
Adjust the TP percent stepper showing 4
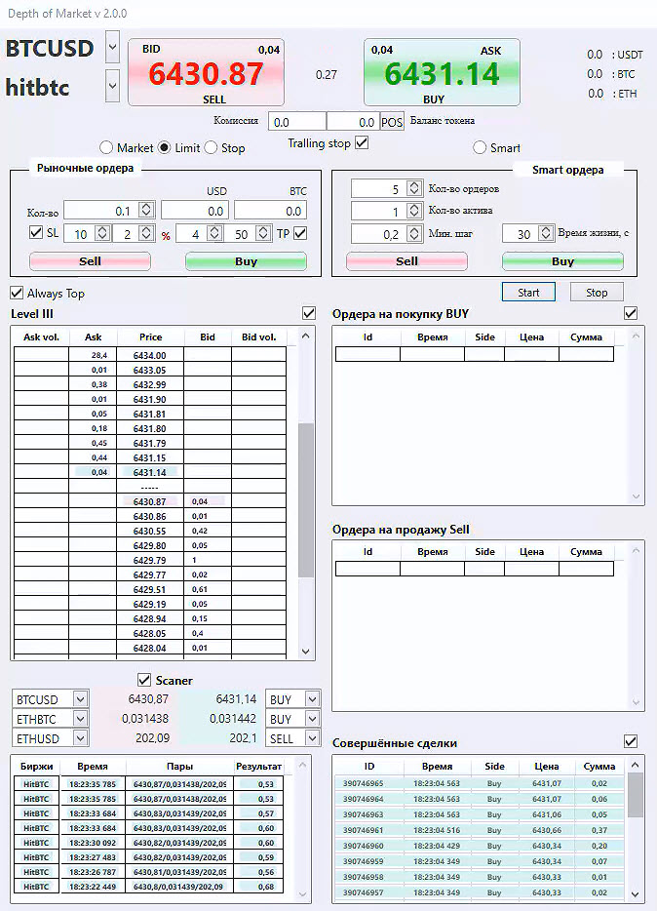pos(214,233)
